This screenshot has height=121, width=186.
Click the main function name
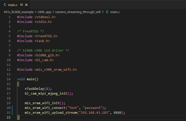click(30, 79)
